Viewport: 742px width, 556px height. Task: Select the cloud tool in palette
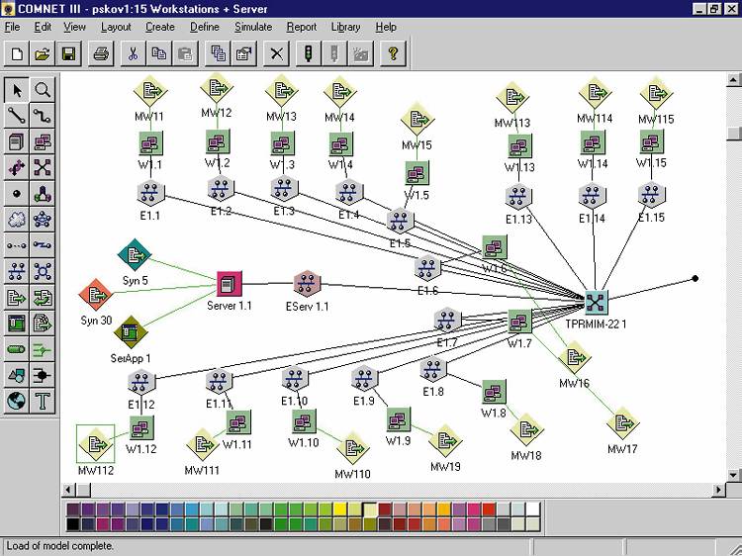point(17,220)
